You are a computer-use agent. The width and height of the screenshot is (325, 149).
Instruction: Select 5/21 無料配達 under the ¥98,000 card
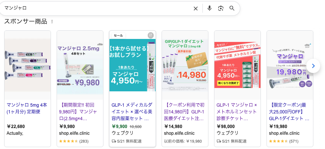232,142
